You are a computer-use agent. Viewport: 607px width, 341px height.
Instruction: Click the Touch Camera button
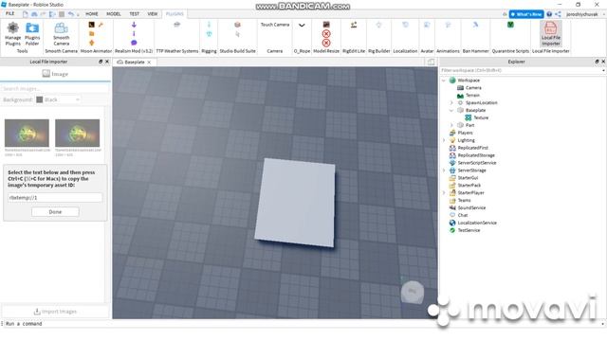click(274, 25)
